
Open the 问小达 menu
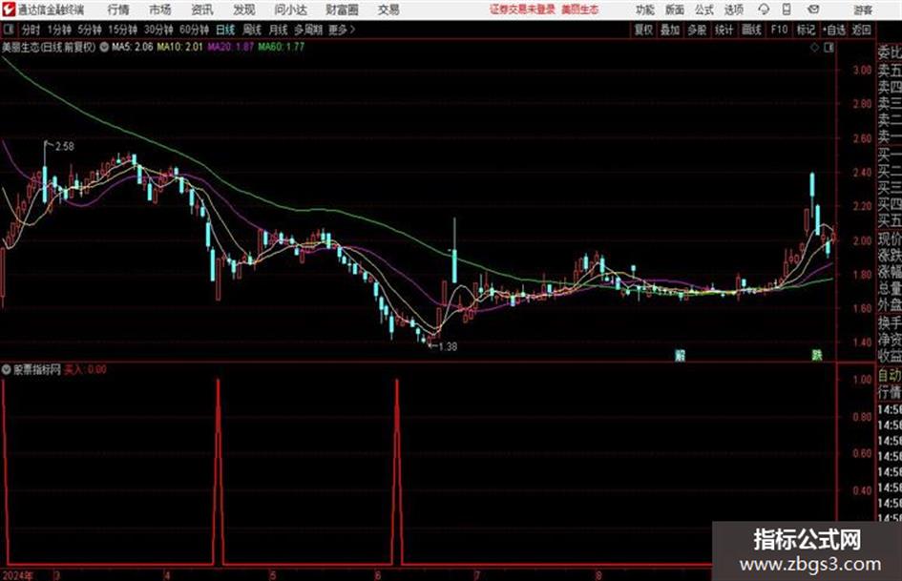290,10
